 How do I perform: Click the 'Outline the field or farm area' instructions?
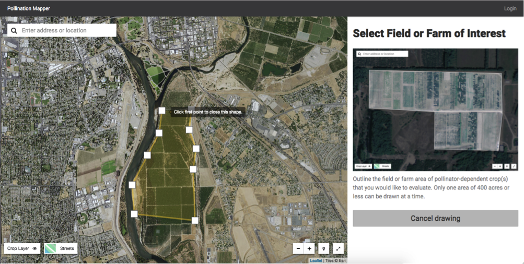[431, 187]
